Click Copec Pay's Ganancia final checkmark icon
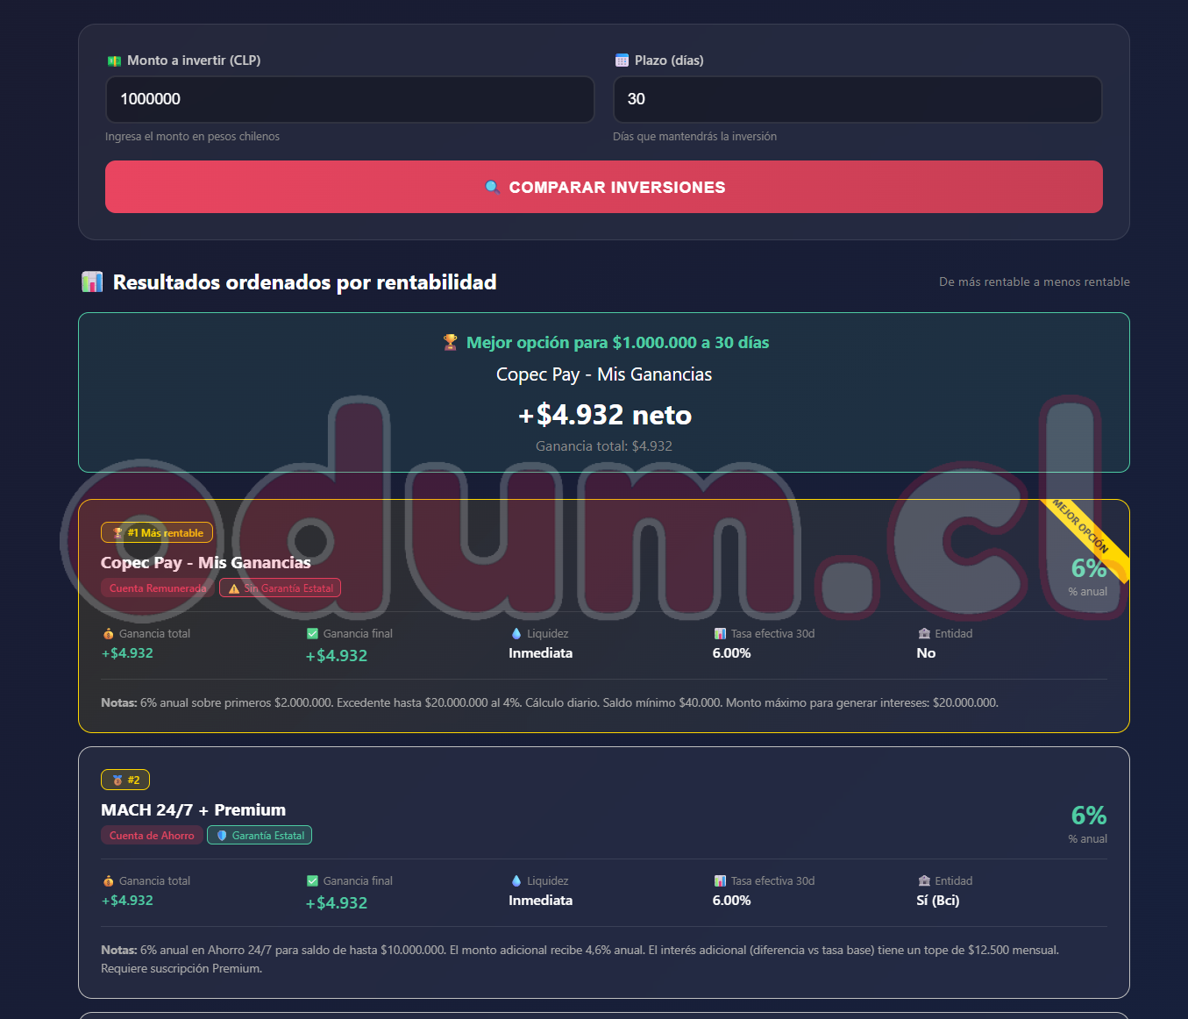The width and height of the screenshot is (1188, 1019). [312, 634]
